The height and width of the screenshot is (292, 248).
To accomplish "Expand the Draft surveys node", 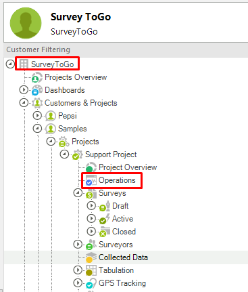I will pyautogui.click(x=91, y=206).
